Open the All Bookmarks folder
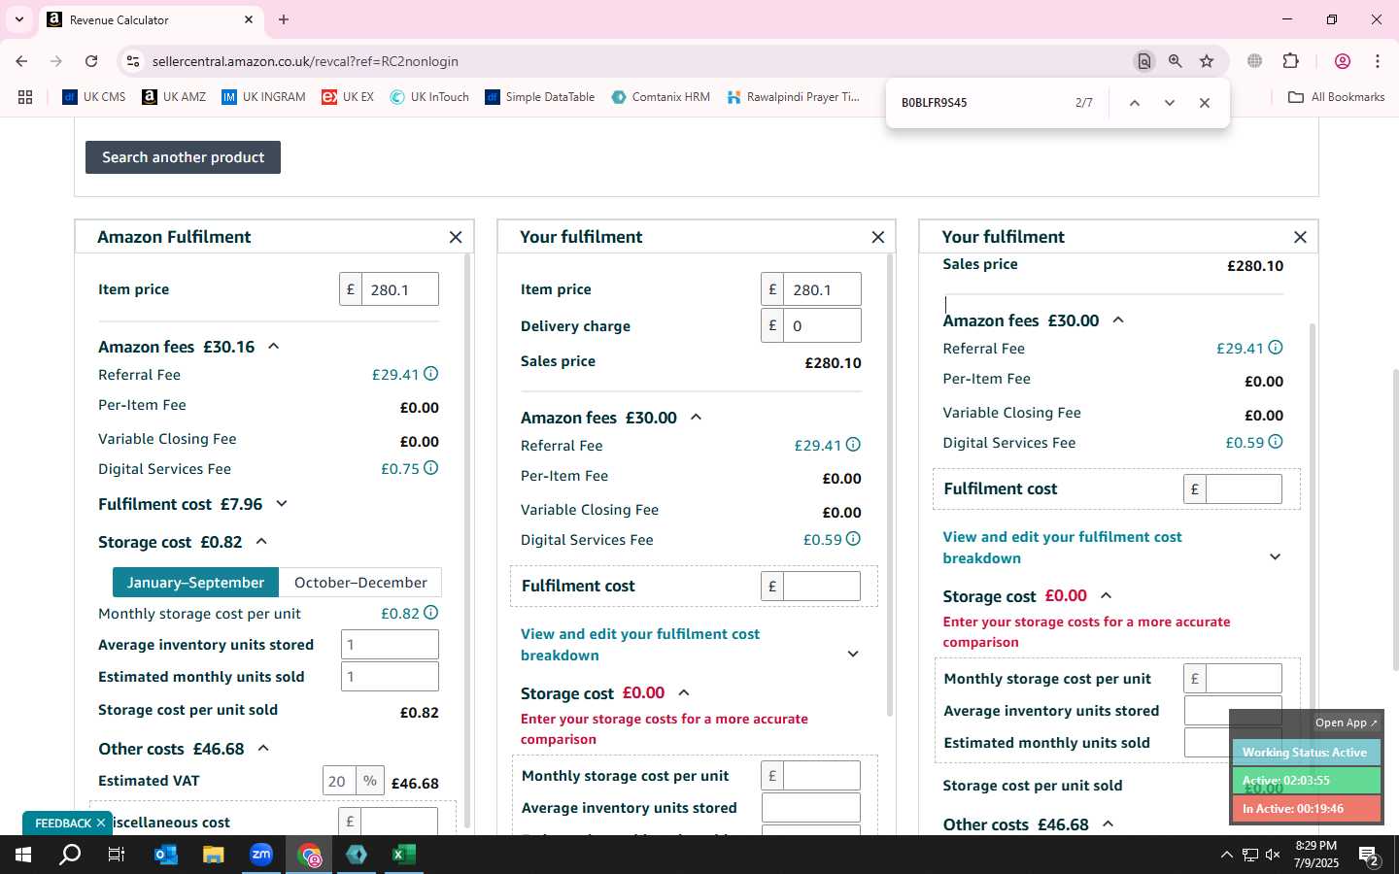The height and width of the screenshot is (874, 1399). [1336, 97]
